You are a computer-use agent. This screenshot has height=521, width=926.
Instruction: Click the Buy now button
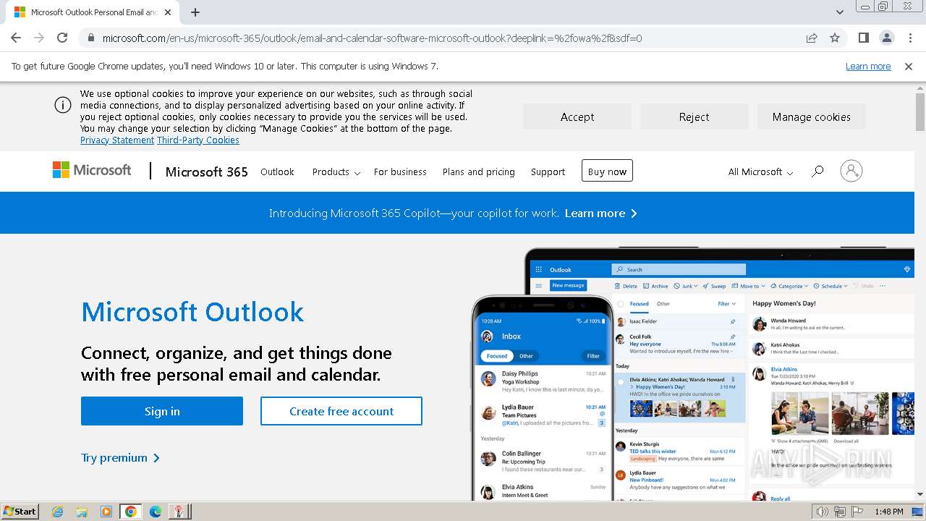click(607, 171)
